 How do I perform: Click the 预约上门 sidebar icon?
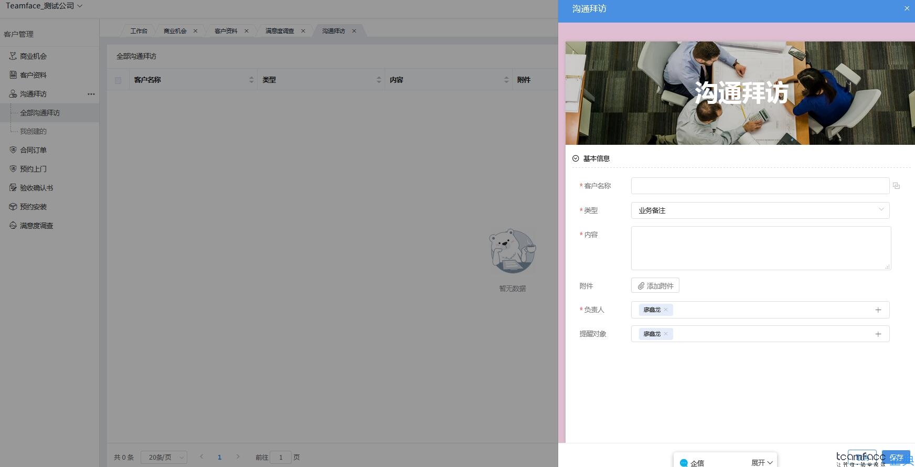13,168
